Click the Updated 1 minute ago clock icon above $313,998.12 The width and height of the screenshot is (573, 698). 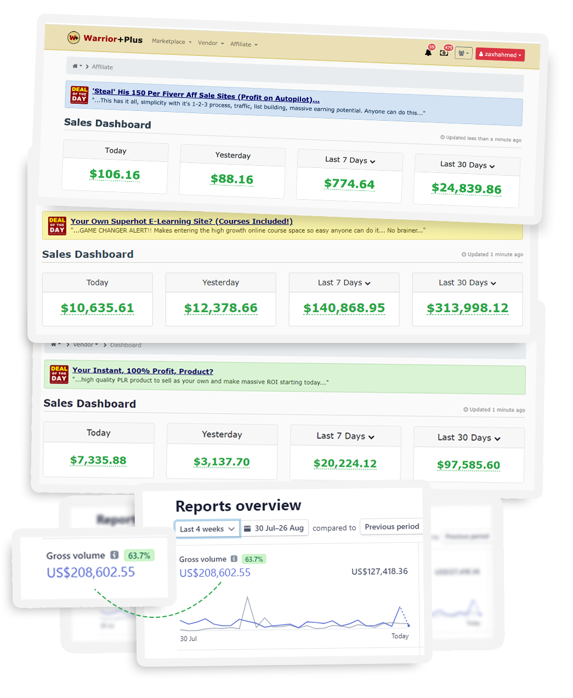click(x=464, y=255)
